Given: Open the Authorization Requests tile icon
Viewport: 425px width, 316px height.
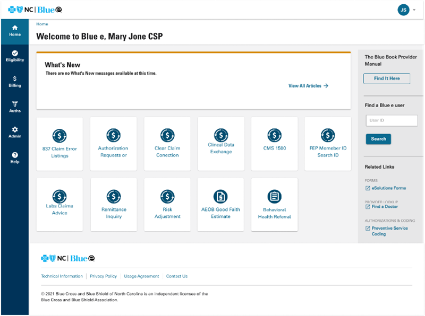Looking at the screenshot, I should [113, 135].
